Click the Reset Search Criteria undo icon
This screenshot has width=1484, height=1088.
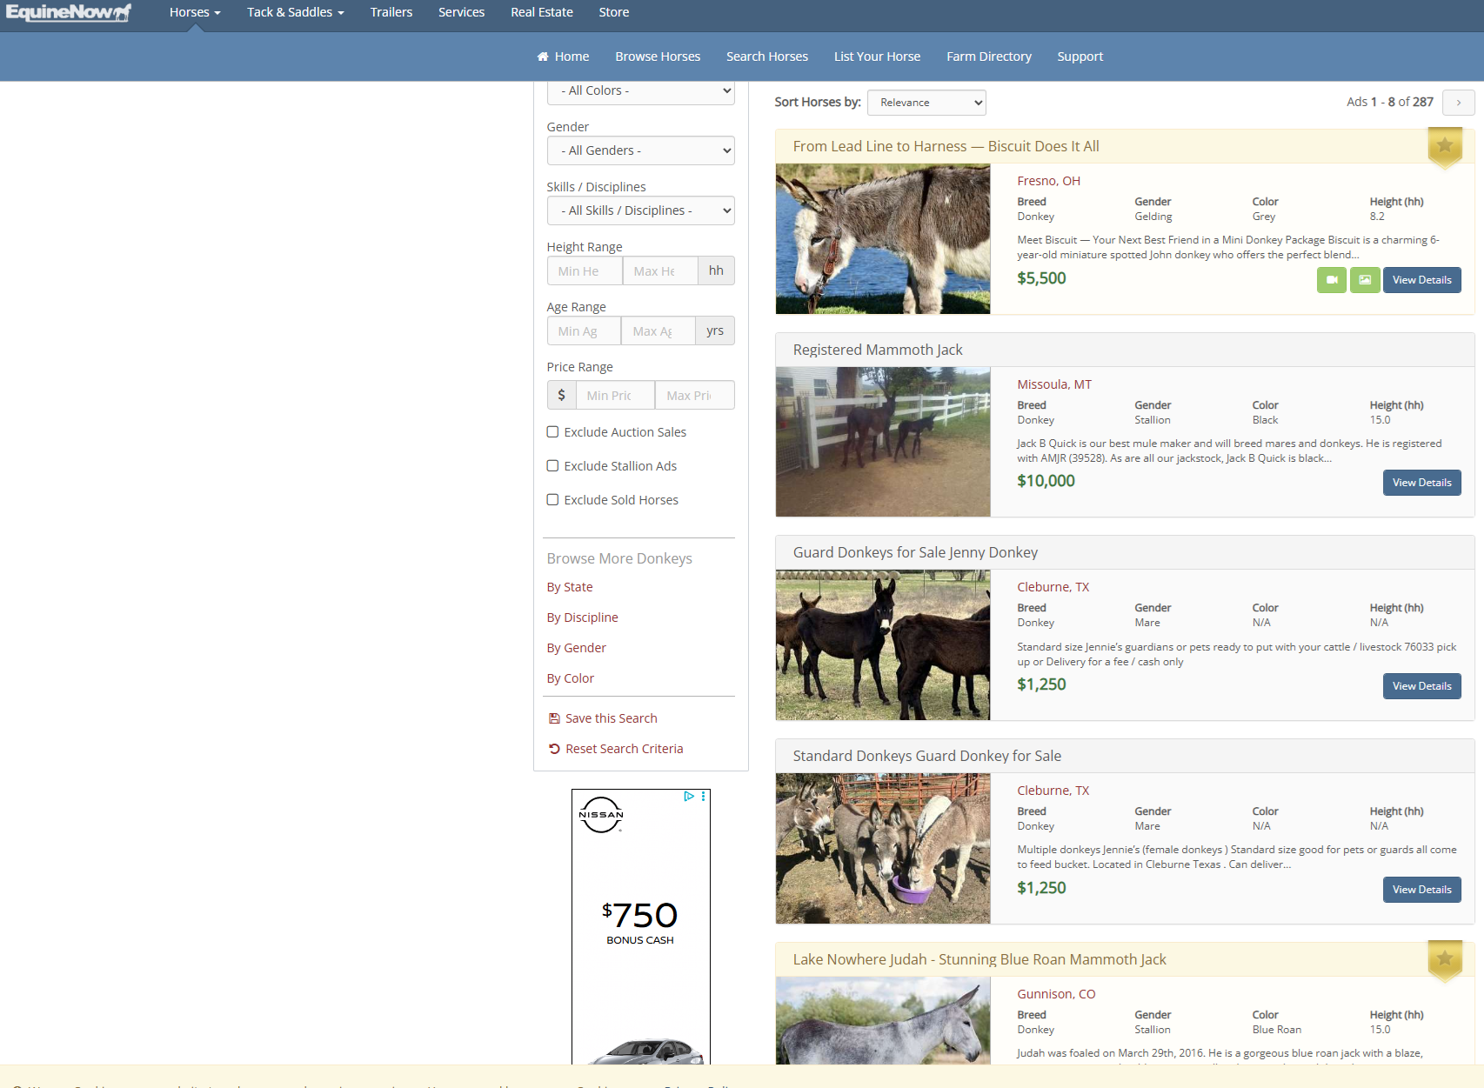pyautogui.click(x=554, y=749)
